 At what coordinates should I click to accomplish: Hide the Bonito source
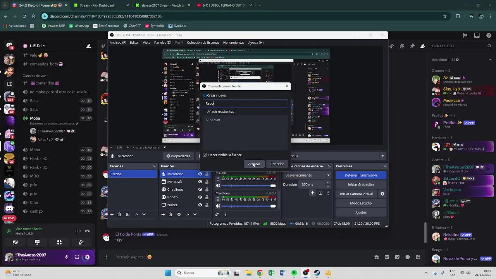click(x=200, y=197)
